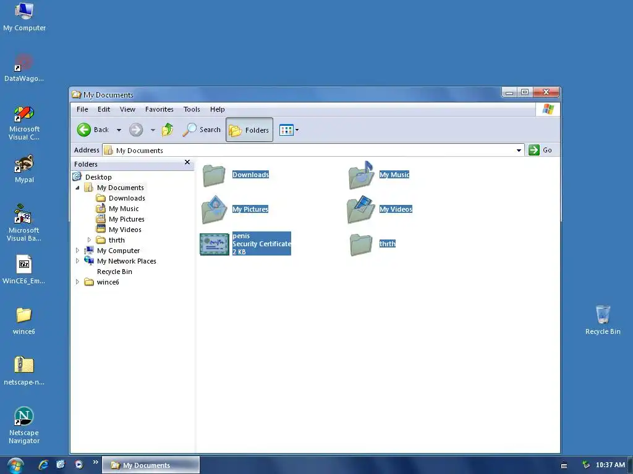Click the 10:37 AM taskbar clock
Viewport: 633px width, 474px height.
coord(610,465)
